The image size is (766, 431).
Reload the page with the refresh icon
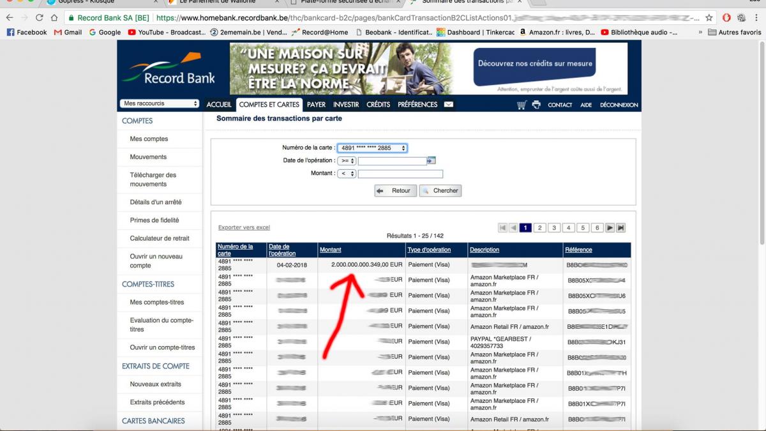pos(40,18)
